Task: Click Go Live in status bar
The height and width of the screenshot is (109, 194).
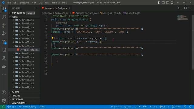Action: point(164,107)
